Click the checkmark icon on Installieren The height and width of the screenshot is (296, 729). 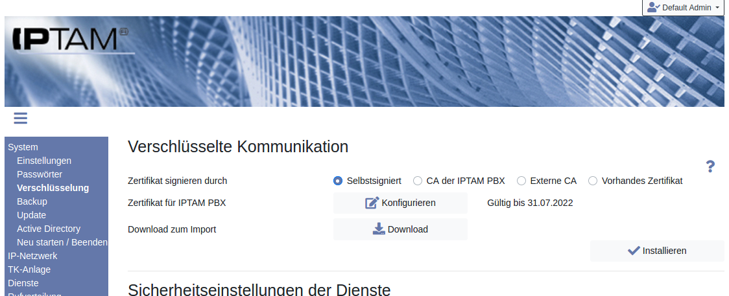(x=634, y=251)
